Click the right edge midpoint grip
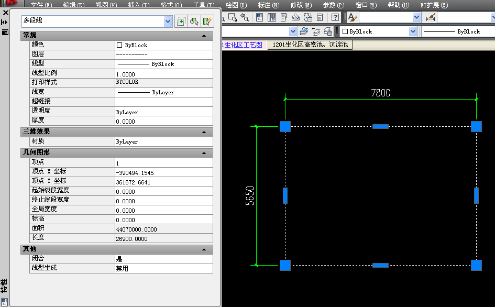 (476, 195)
